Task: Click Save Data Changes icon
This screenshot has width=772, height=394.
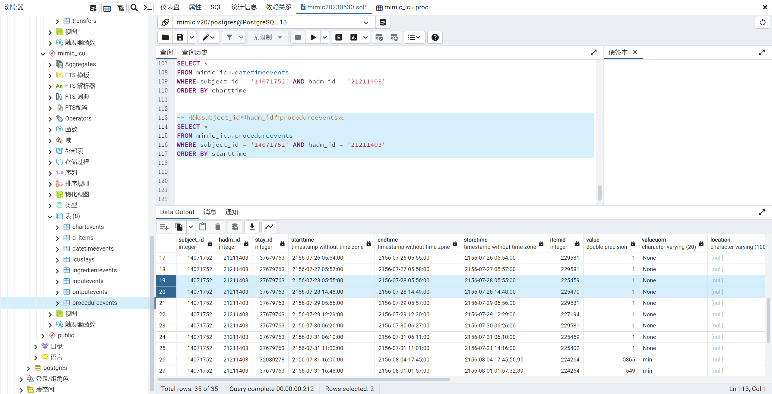Action: click(x=235, y=227)
